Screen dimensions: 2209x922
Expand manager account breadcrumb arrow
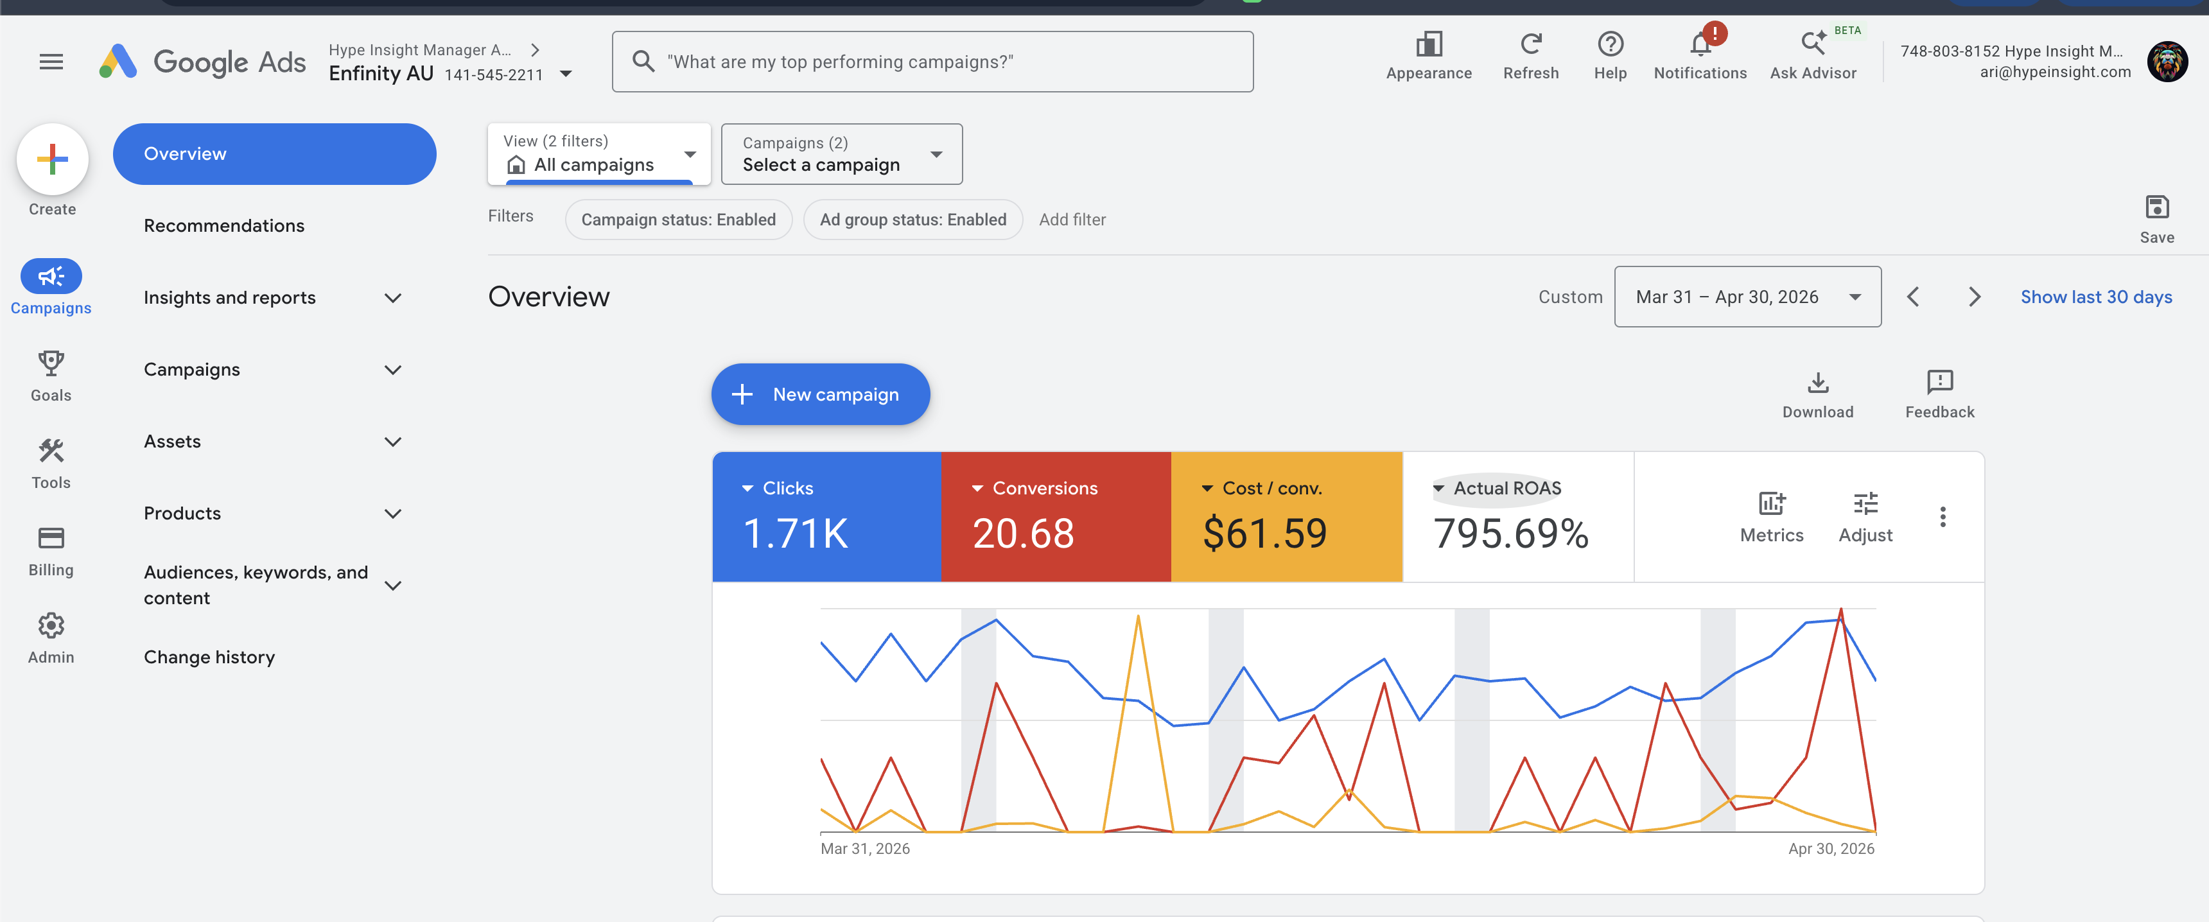535,49
